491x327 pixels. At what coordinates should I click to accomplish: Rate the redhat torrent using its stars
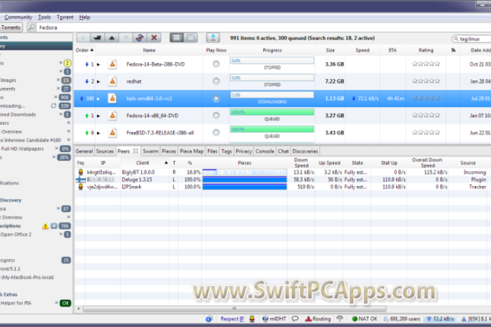pos(426,81)
